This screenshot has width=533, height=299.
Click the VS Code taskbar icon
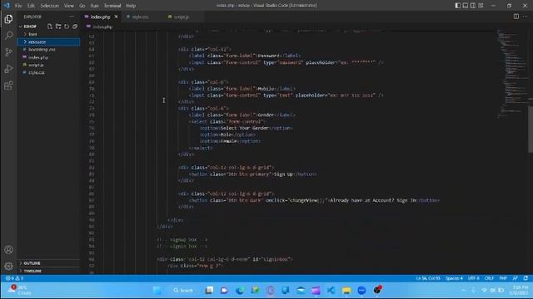pyautogui.click(x=331, y=290)
